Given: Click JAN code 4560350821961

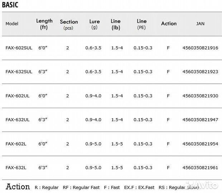Looking at the screenshot, I should (x=200, y=168).
